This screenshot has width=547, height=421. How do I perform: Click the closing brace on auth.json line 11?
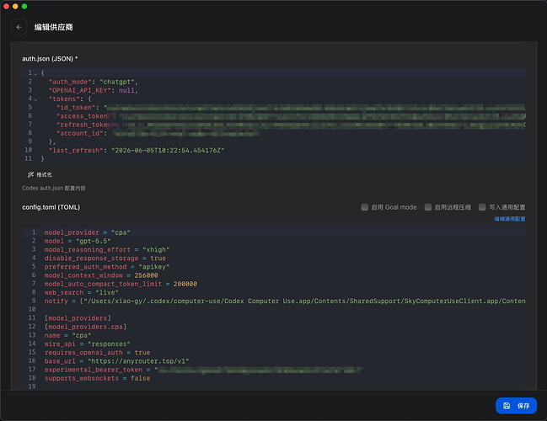(42, 159)
